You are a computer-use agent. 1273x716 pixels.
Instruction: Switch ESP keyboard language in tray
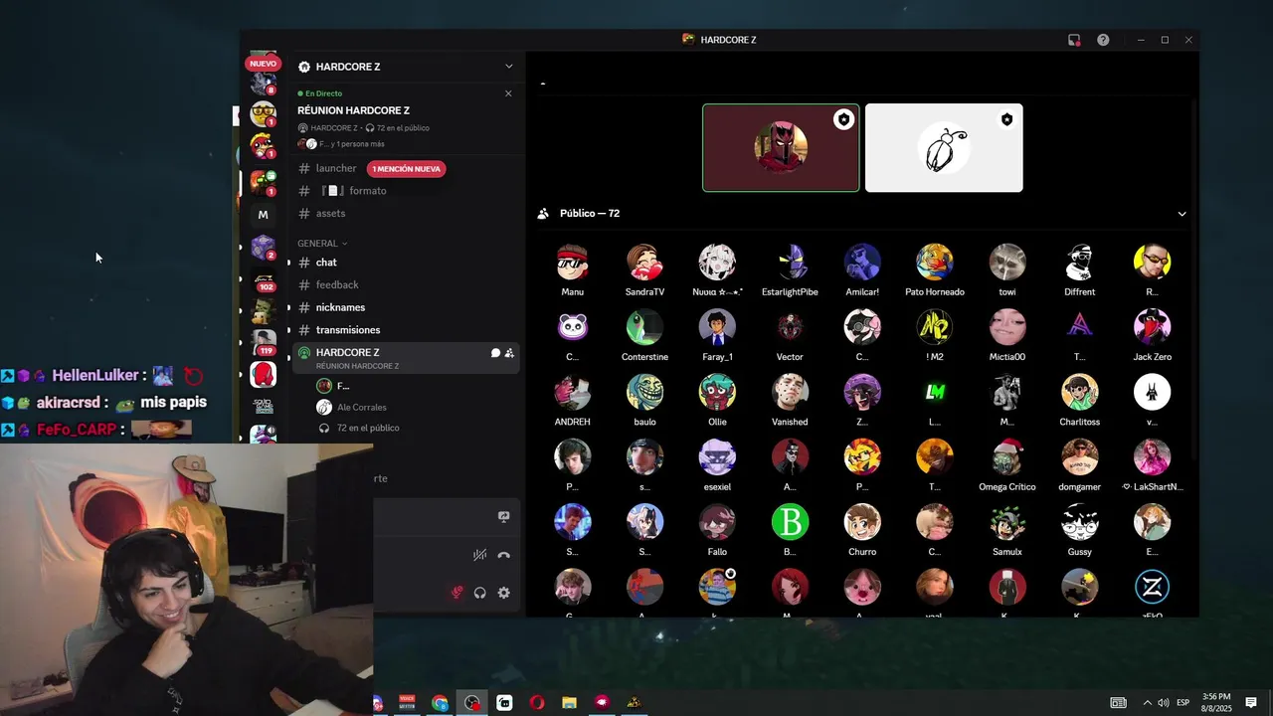click(1183, 703)
